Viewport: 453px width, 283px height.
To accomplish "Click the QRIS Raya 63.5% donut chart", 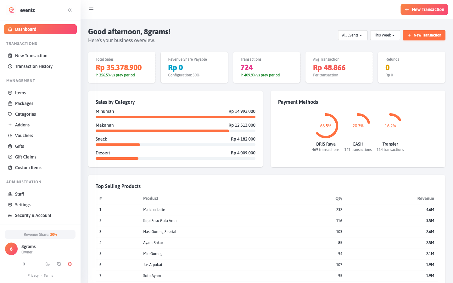I will coord(326,126).
